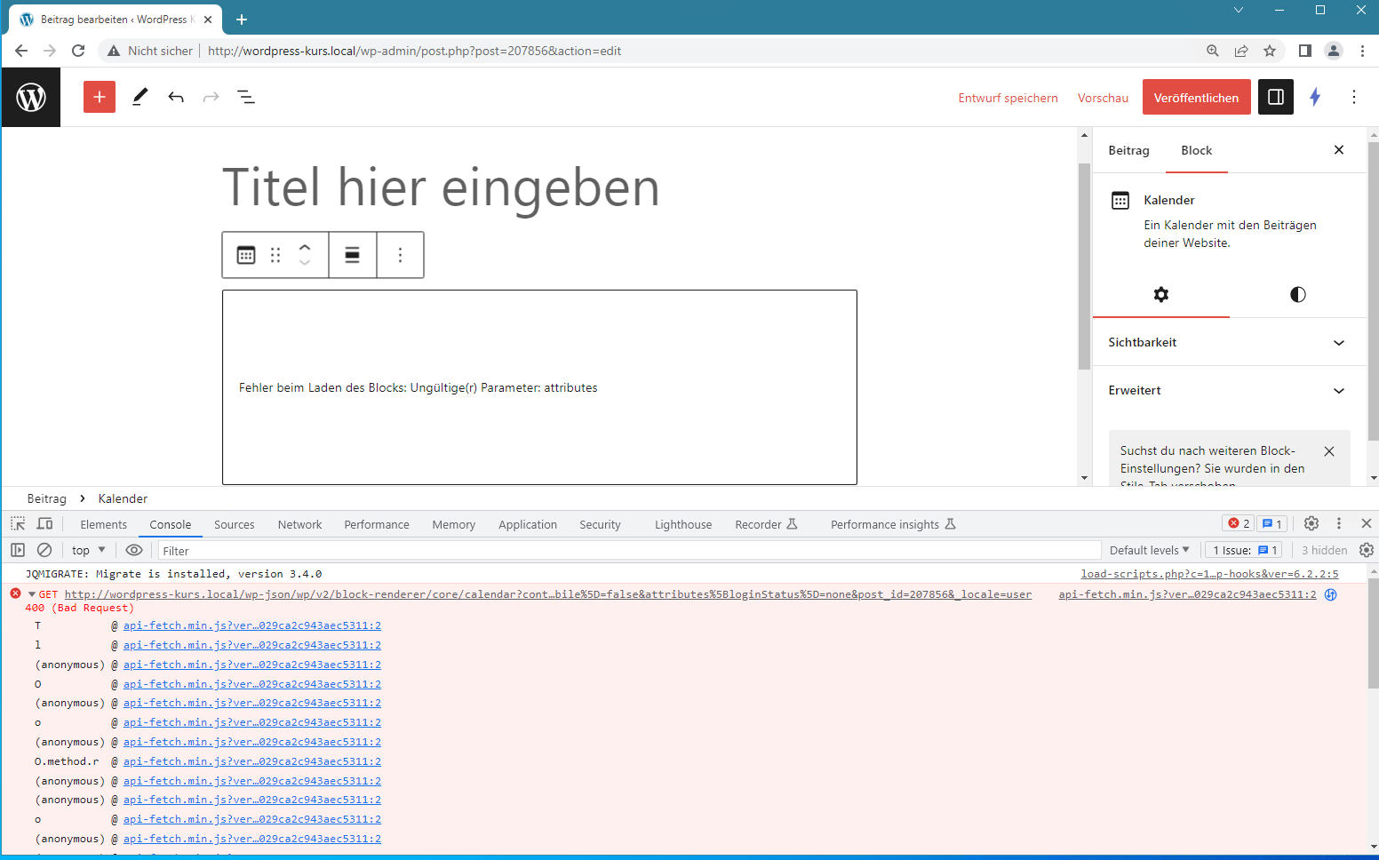Screen dimensions: 1379x860
Task: Click the WordPress logo to view posts
Action: point(31,97)
